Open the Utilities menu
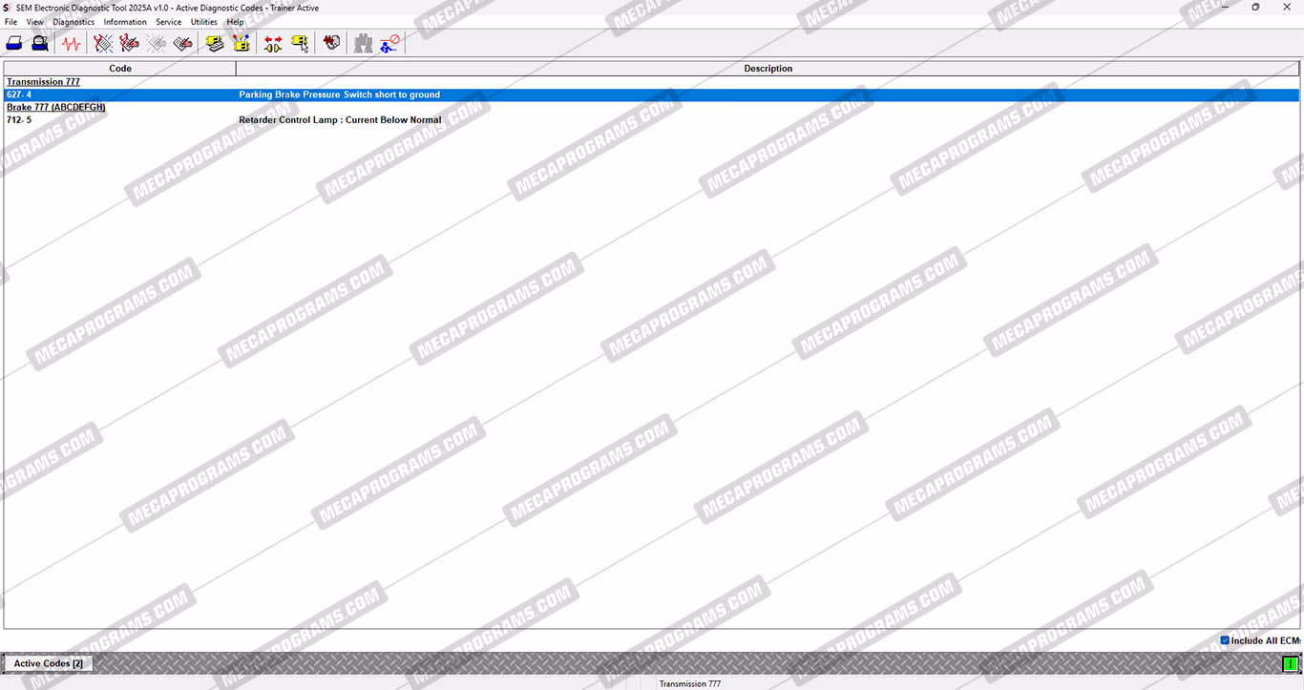 203,22
